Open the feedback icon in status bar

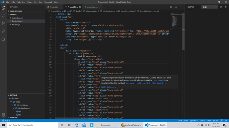click(x=221, y=121)
